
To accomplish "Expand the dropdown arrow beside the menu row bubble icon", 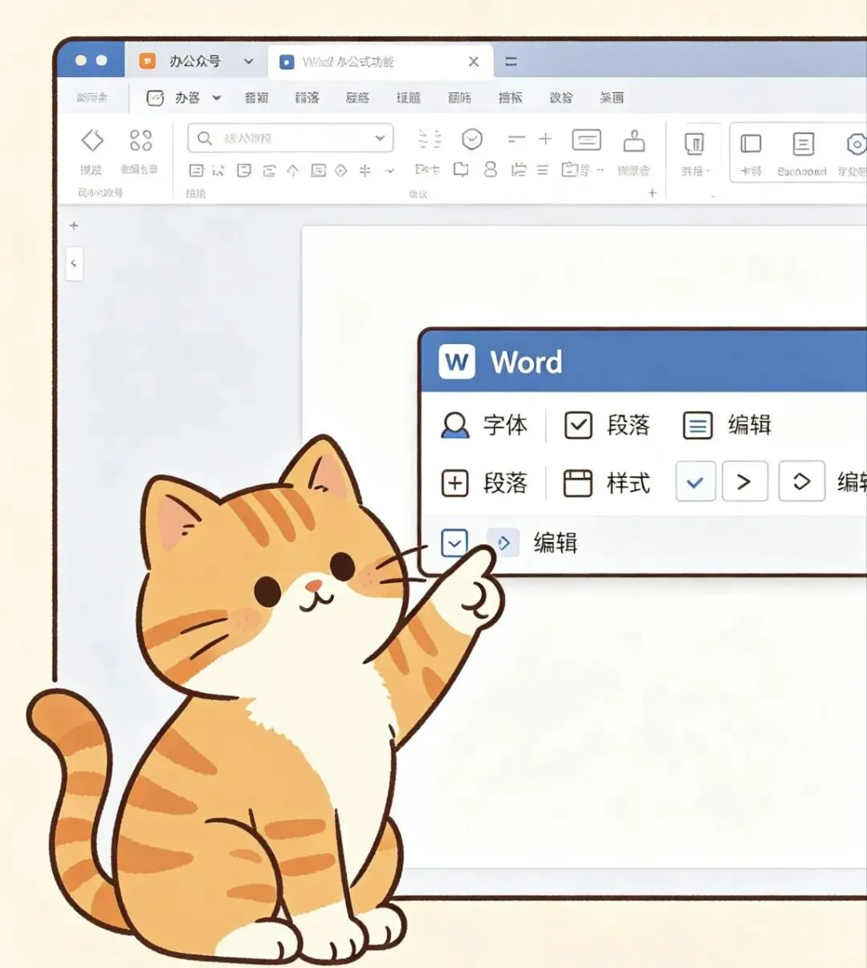I will tap(217, 98).
